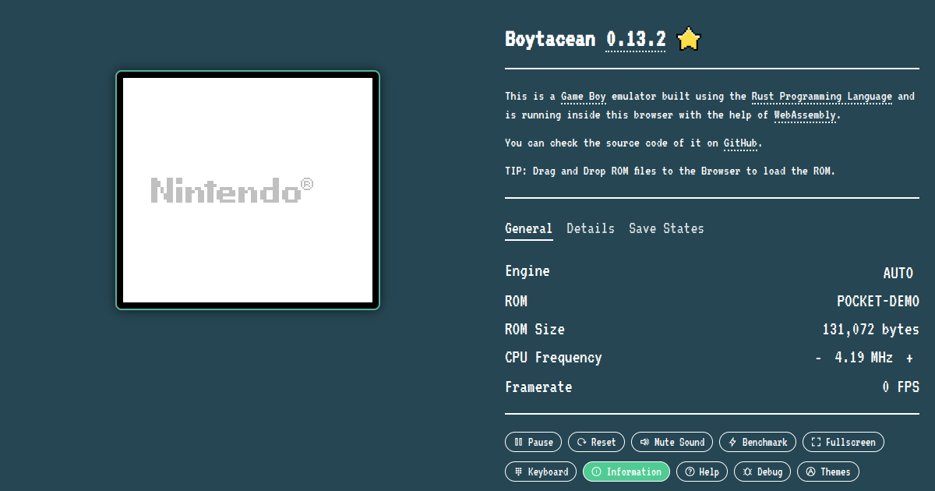Switch to the Details tab
Image resolution: width=935 pixels, height=491 pixels.
[591, 228]
